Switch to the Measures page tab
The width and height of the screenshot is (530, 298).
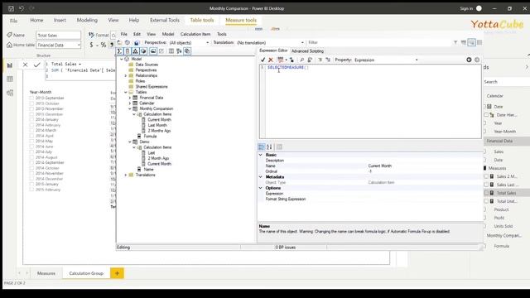click(x=46, y=273)
